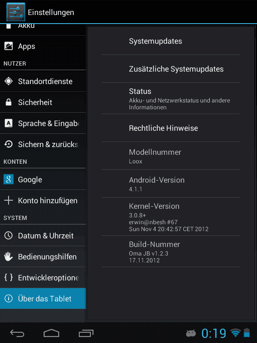Tap the Einstellungen app icon in header
Image resolution: width=257 pixels, height=343 pixels.
(x=16, y=12)
